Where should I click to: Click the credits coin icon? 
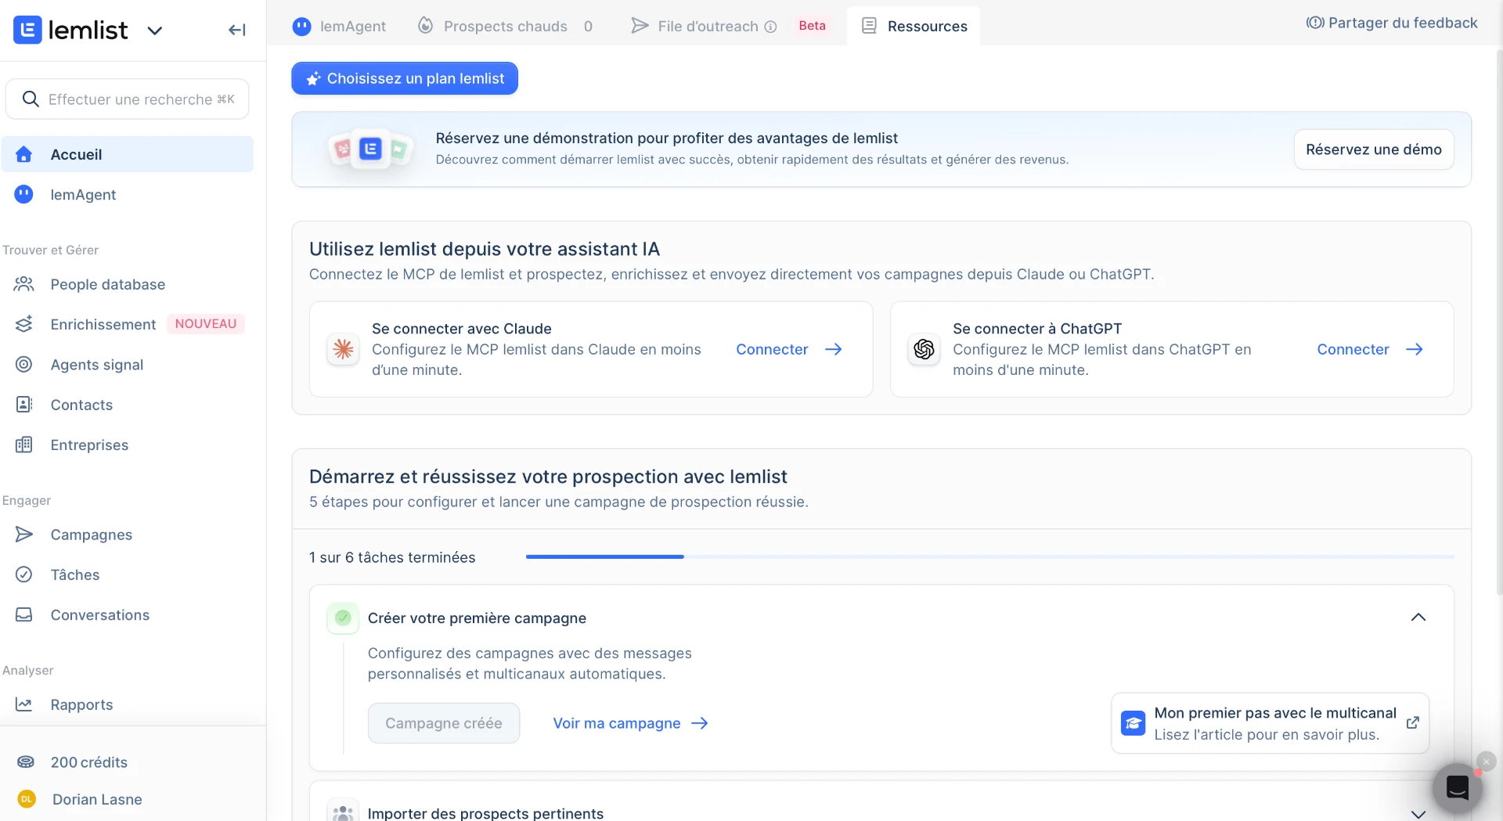(26, 762)
